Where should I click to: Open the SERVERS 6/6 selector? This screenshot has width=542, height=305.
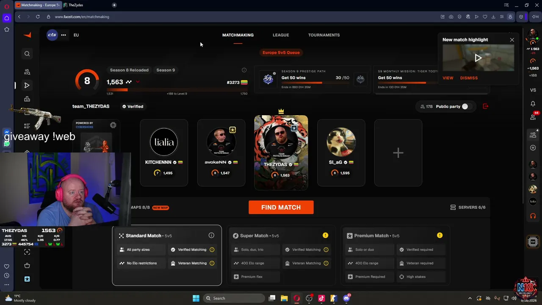pyautogui.click(x=468, y=208)
